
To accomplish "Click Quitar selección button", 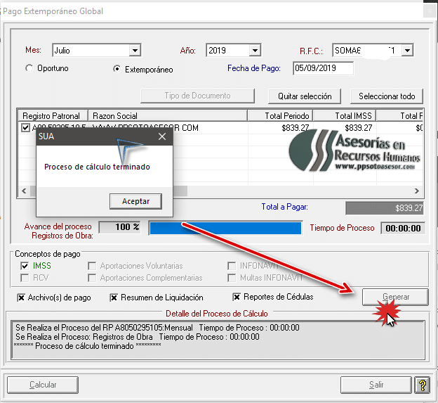I will (305, 96).
